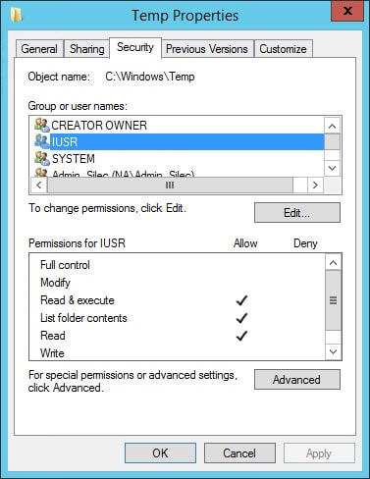
Task: Close the Temp Properties dialog
Action: (347, 11)
